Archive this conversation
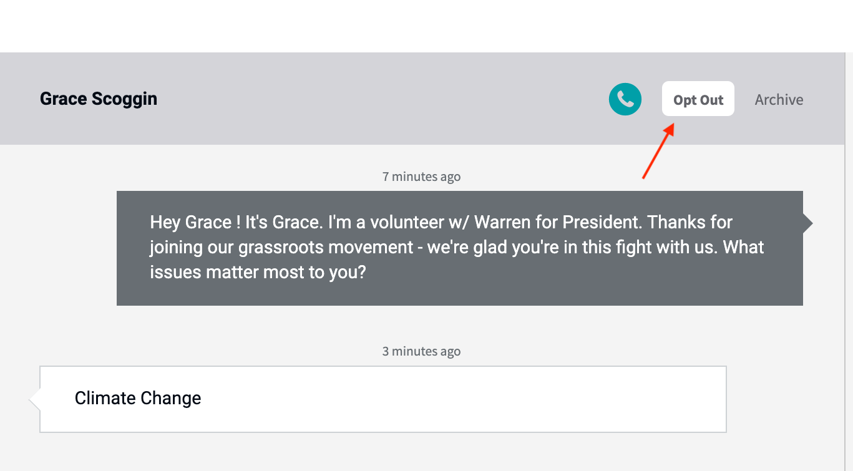 [779, 99]
